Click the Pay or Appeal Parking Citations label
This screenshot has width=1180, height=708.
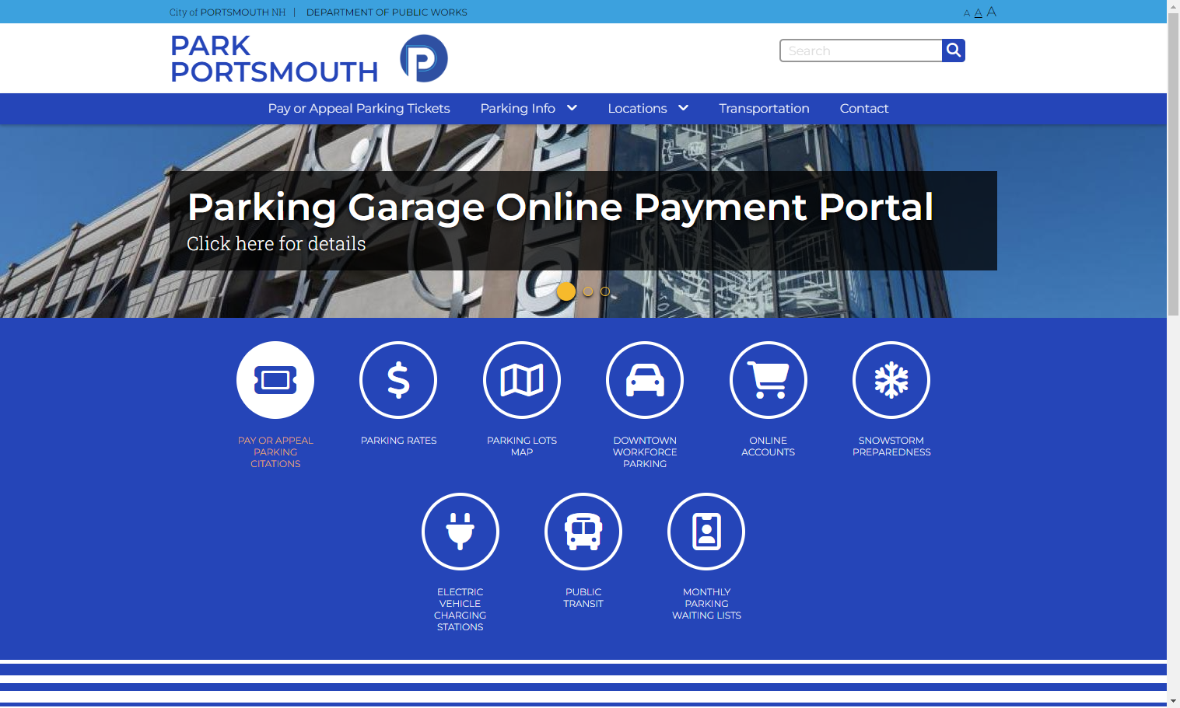tap(275, 452)
